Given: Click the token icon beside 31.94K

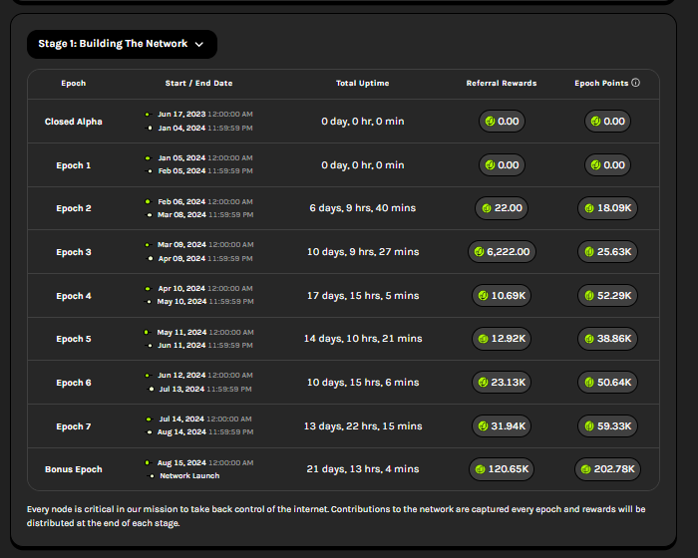Looking at the screenshot, I should 483,426.
